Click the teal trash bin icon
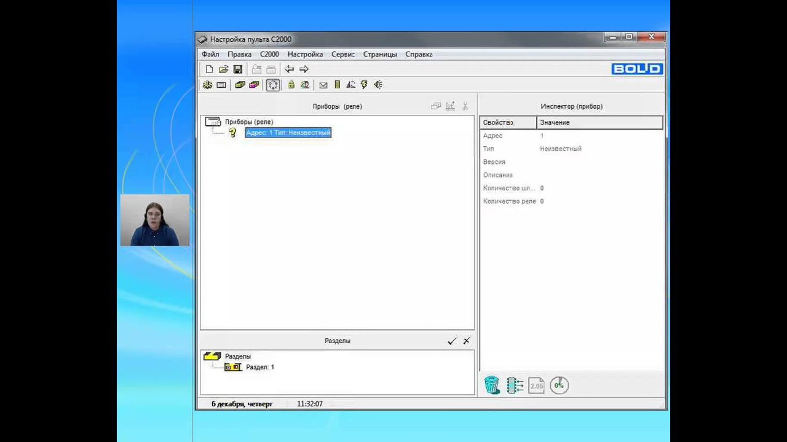 tap(492, 385)
